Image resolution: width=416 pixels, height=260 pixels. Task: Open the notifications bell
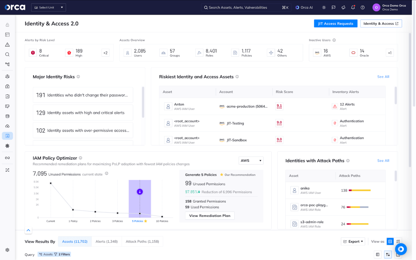353,7
